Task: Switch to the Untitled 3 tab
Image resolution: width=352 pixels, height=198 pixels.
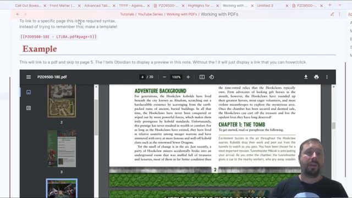Action: (265, 5)
